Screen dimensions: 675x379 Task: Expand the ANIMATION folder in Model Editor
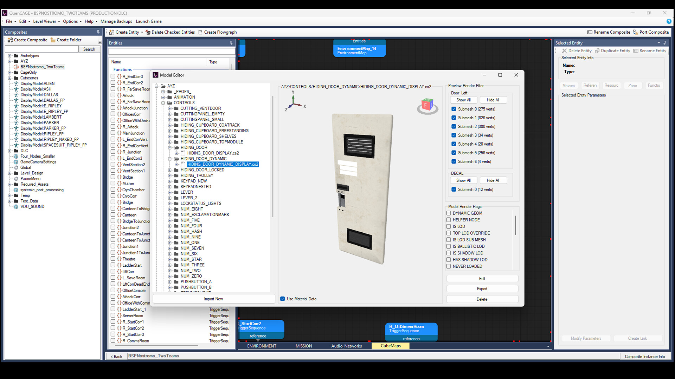click(x=163, y=97)
